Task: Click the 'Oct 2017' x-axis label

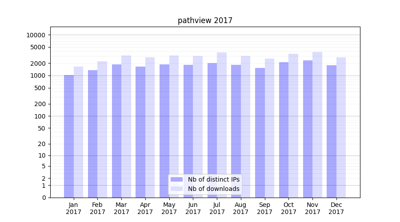Action: click(x=288, y=208)
